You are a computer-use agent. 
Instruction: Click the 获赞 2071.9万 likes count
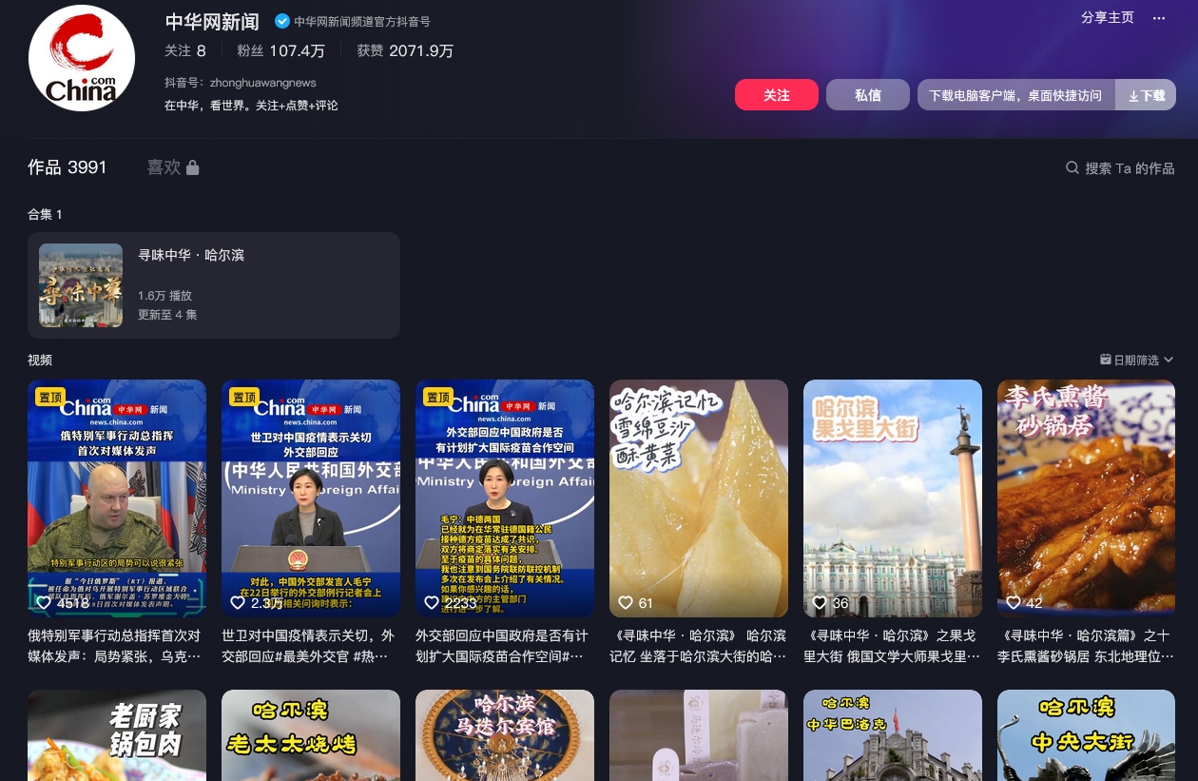click(x=405, y=50)
